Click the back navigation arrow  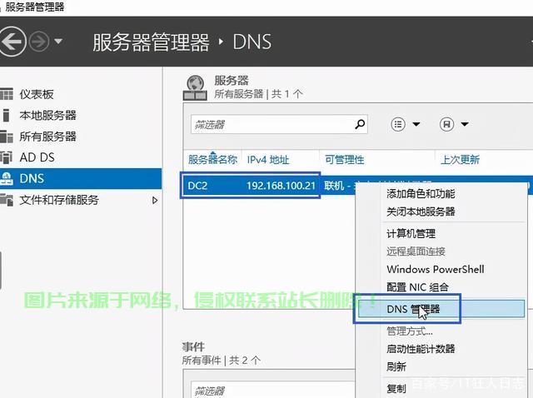11,42
